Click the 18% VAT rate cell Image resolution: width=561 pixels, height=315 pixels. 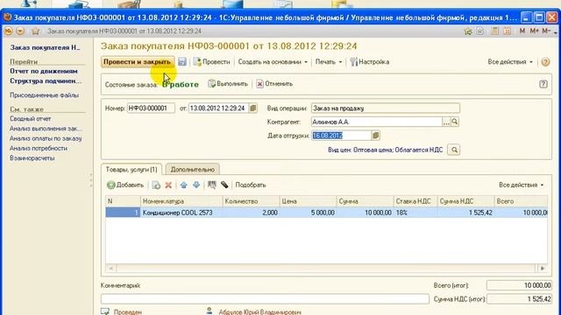point(415,213)
